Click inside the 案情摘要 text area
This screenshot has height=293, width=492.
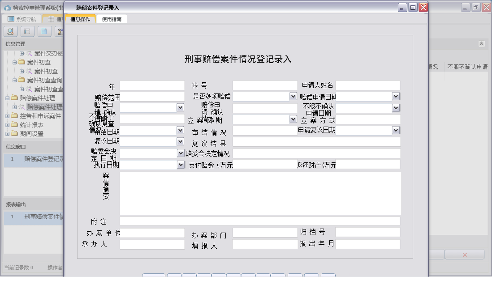click(x=260, y=192)
